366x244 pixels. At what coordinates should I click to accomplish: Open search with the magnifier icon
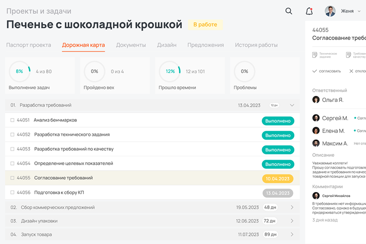coord(289,11)
